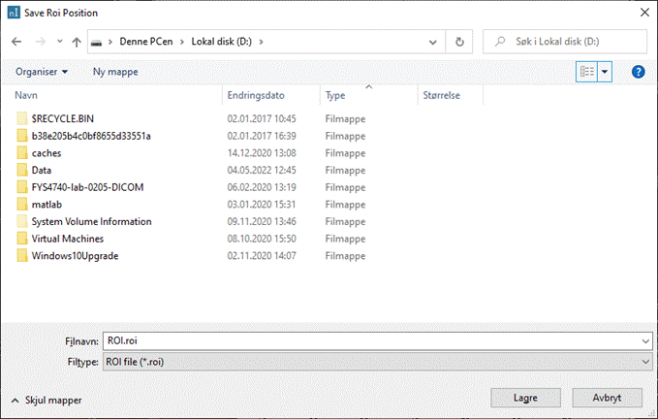658x419 pixels.
Task: Expand the view options dropdown arrow
Action: pos(606,72)
